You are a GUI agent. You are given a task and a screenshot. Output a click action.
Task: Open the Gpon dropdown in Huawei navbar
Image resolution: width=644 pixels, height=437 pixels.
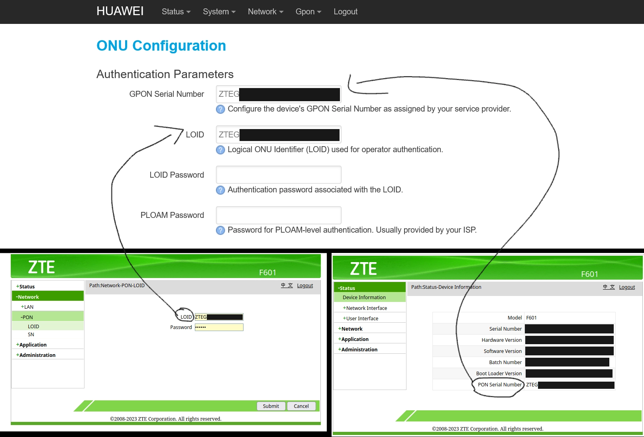coord(308,12)
